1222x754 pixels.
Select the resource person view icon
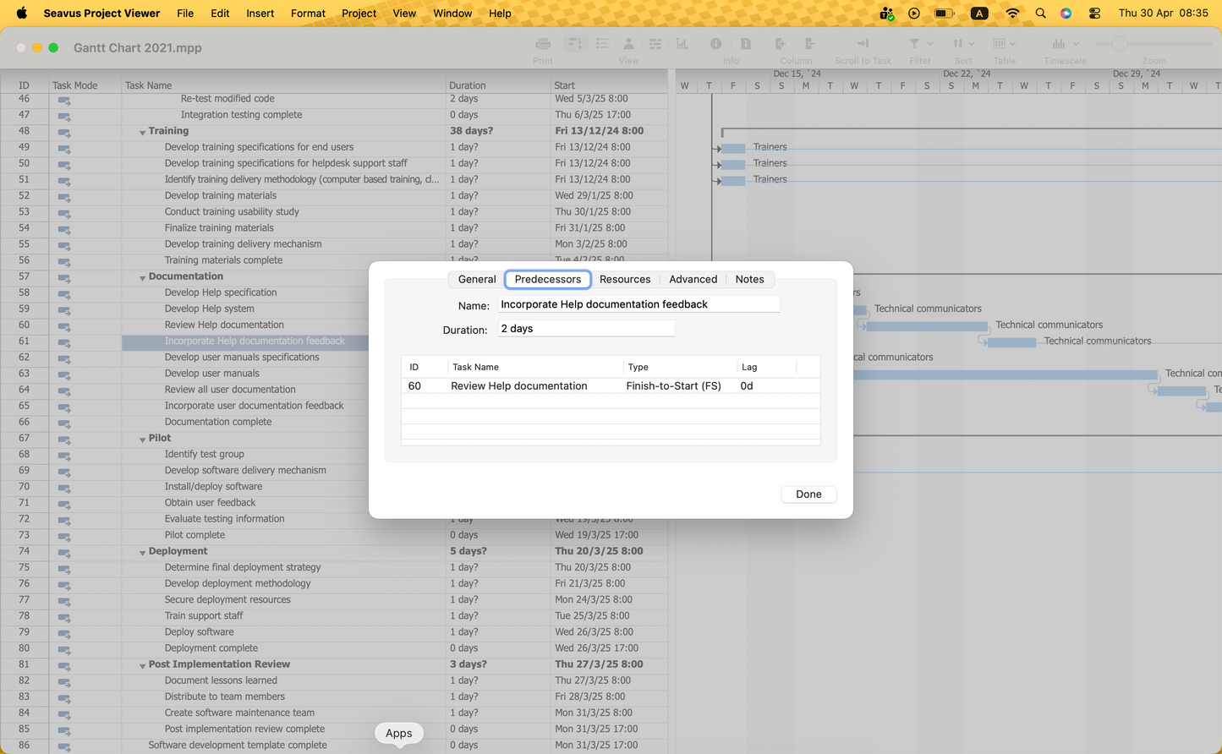click(x=628, y=44)
